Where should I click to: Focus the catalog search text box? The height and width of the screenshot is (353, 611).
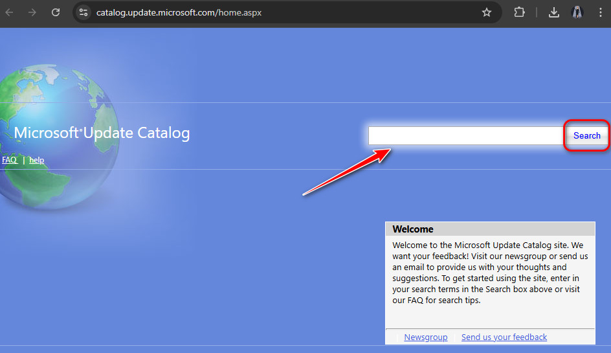[x=467, y=135]
